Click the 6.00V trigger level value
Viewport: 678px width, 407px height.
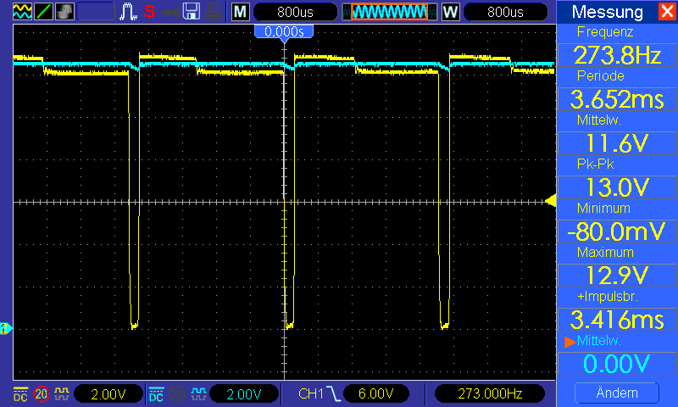(x=376, y=393)
